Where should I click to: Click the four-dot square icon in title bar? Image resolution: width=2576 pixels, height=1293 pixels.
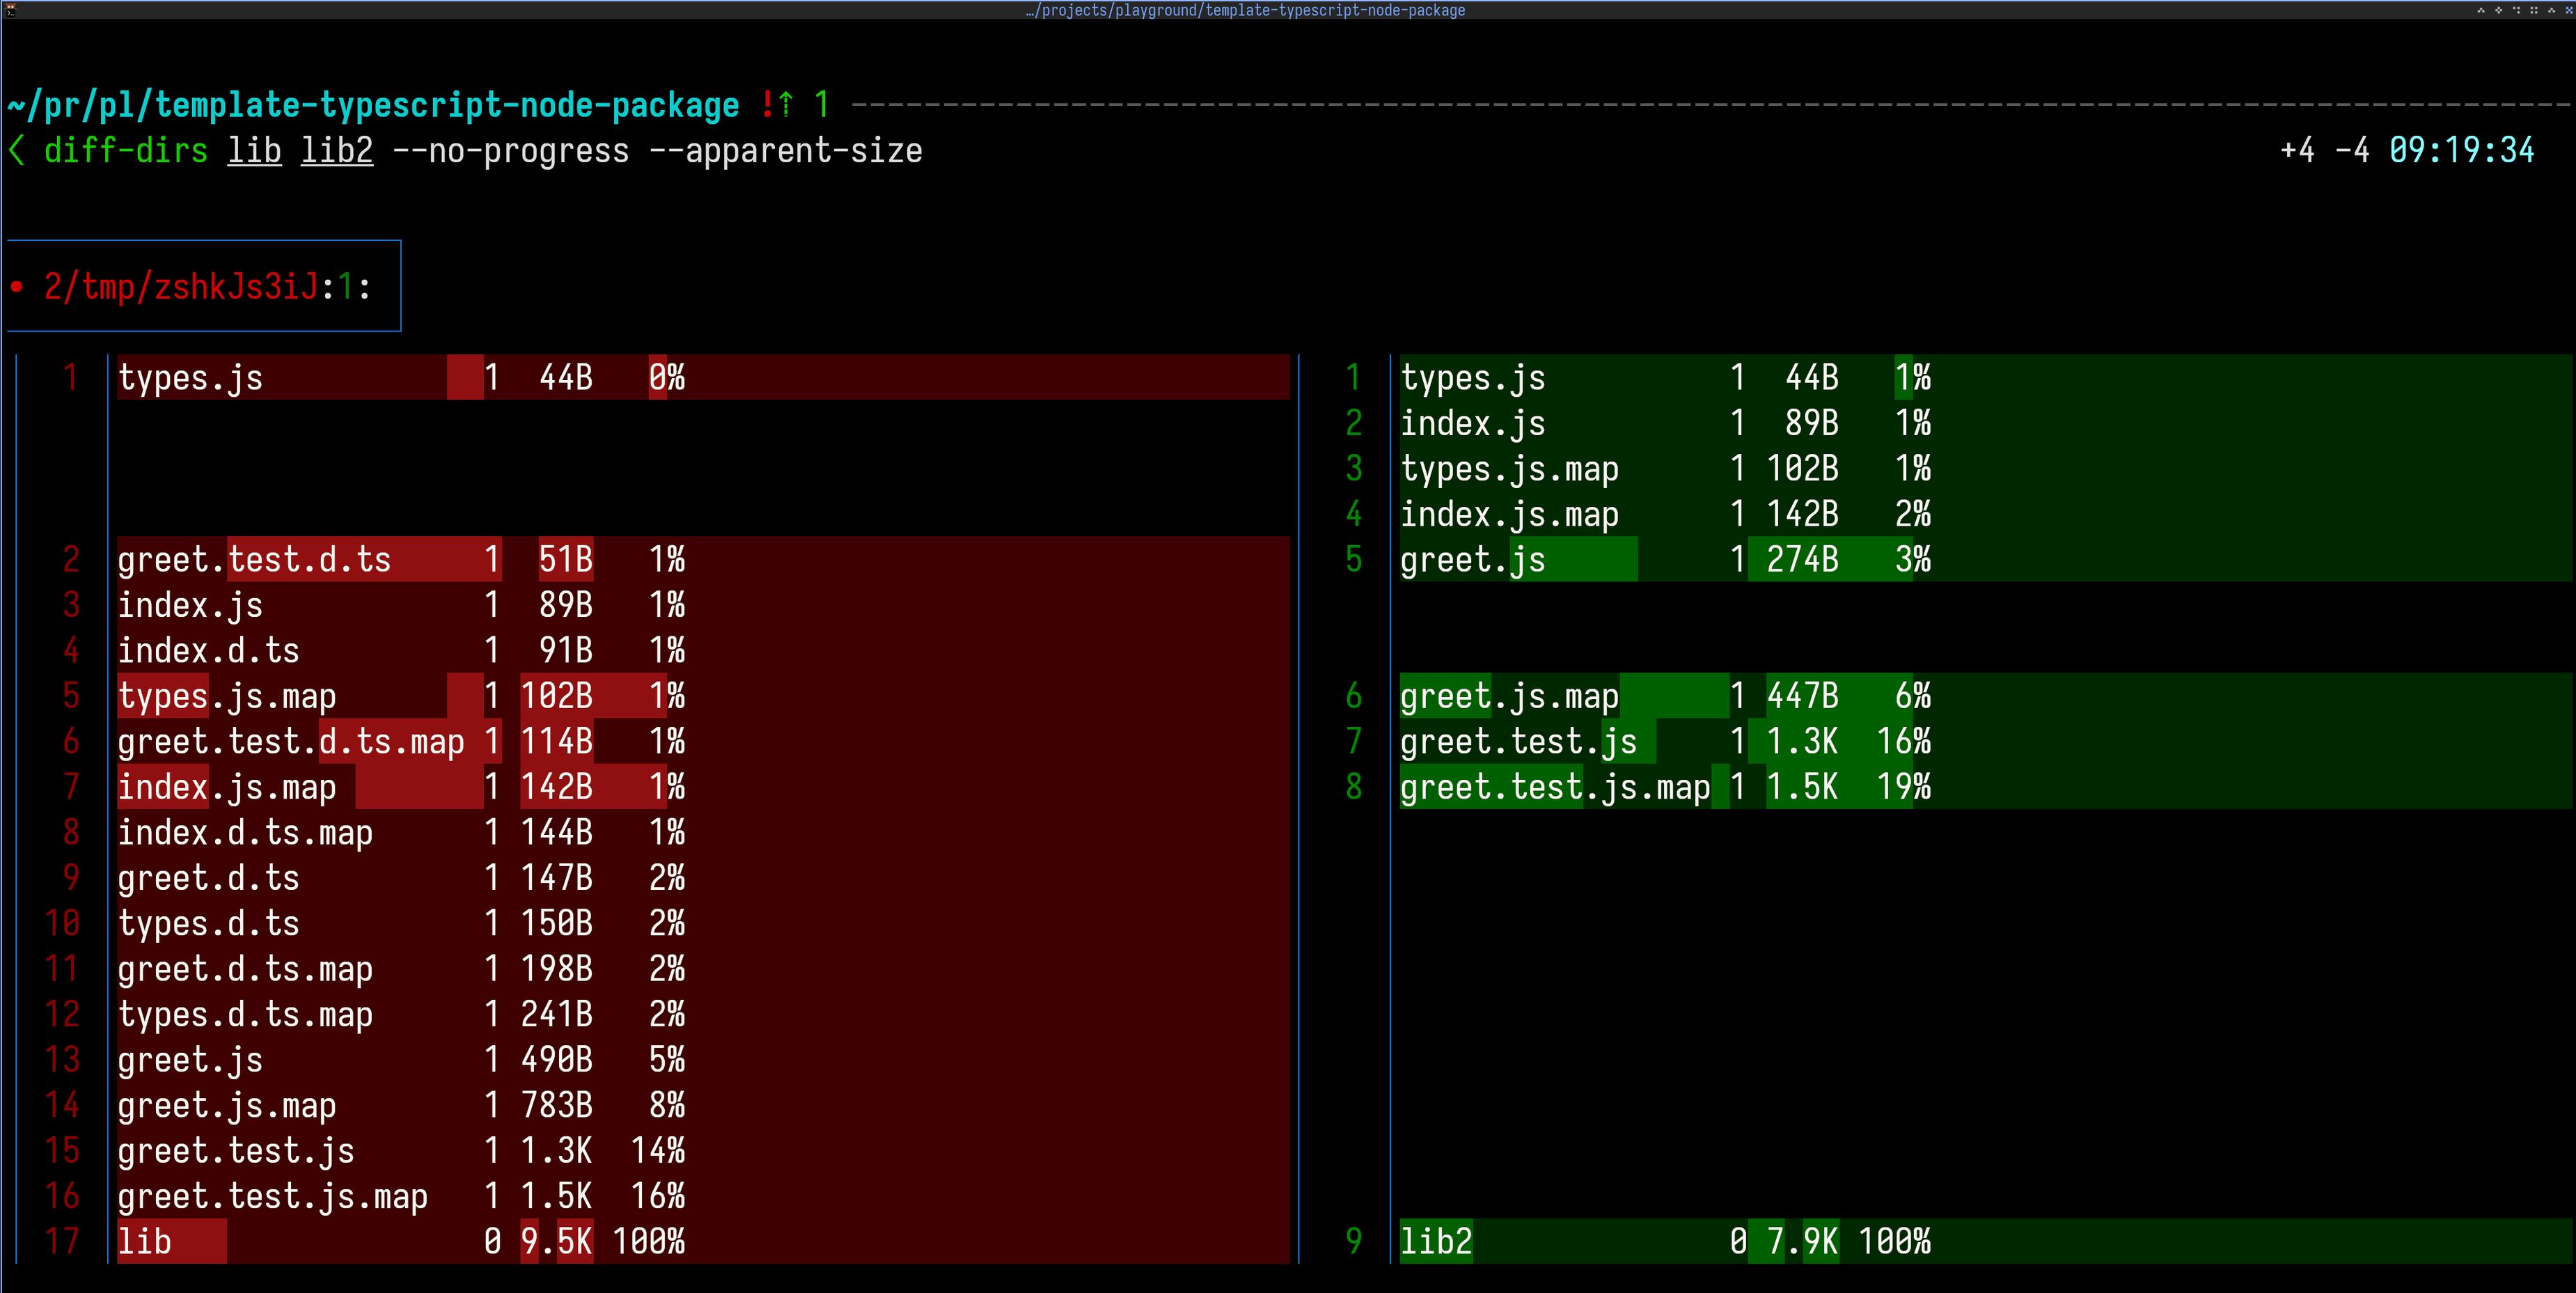(x=2534, y=10)
